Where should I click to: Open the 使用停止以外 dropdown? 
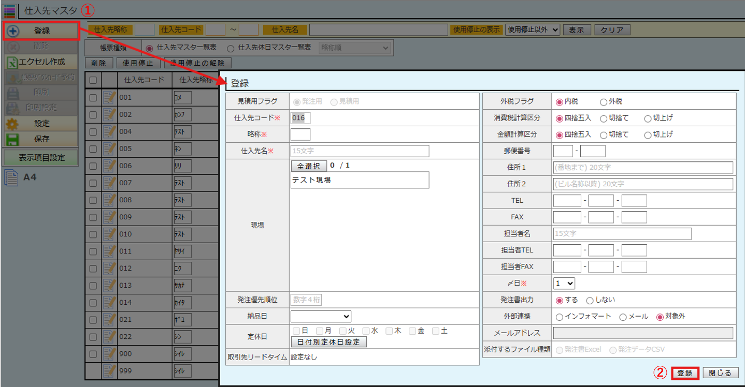pyautogui.click(x=532, y=30)
